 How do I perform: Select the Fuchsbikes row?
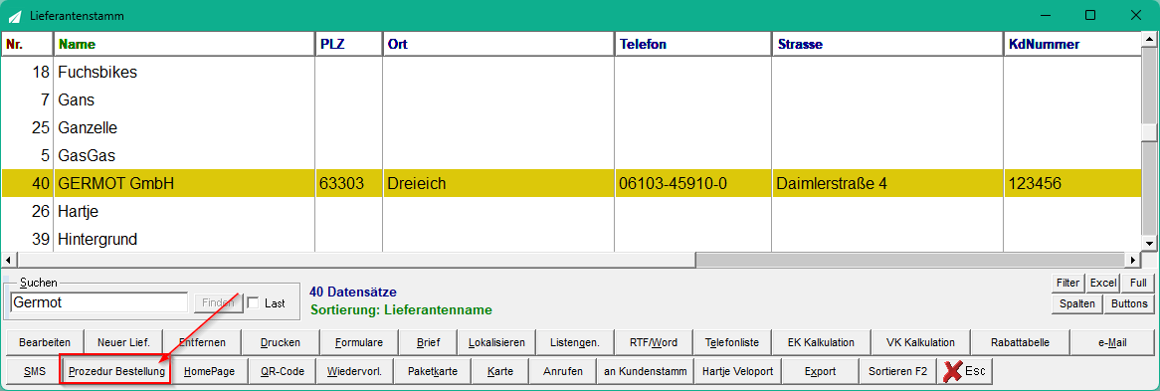(x=571, y=72)
